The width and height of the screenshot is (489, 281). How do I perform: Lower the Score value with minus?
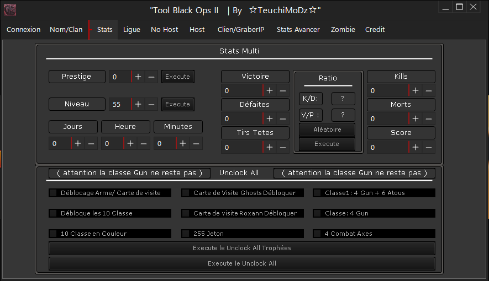pyautogui.click(x=429, y=147)
